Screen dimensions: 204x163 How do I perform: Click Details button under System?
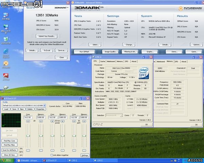(x=165, y=44)
